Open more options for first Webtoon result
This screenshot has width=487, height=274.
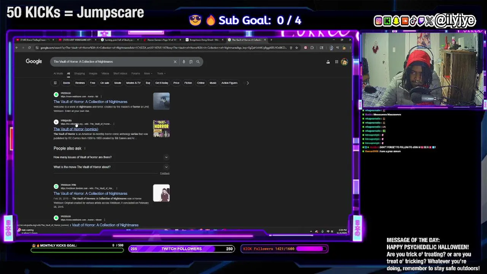point(101,97)
